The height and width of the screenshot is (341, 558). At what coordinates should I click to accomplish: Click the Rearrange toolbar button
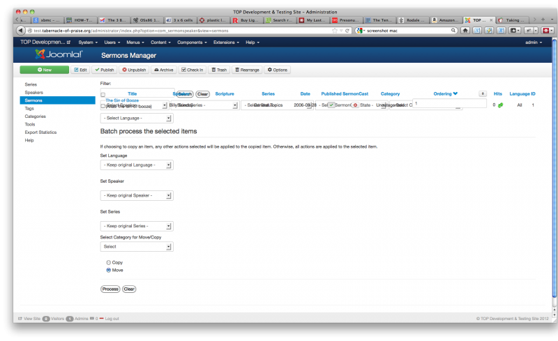(248, 70)
